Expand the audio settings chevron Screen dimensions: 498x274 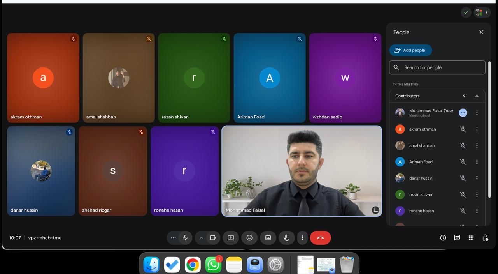(201, 237)
